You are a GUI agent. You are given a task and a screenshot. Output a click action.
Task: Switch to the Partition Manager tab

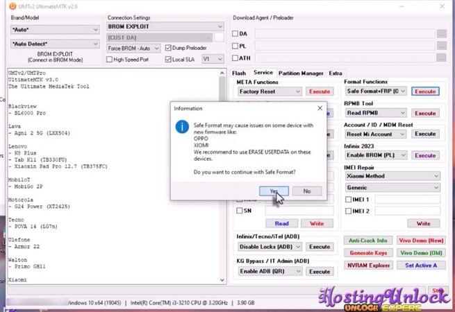(301, 73)
